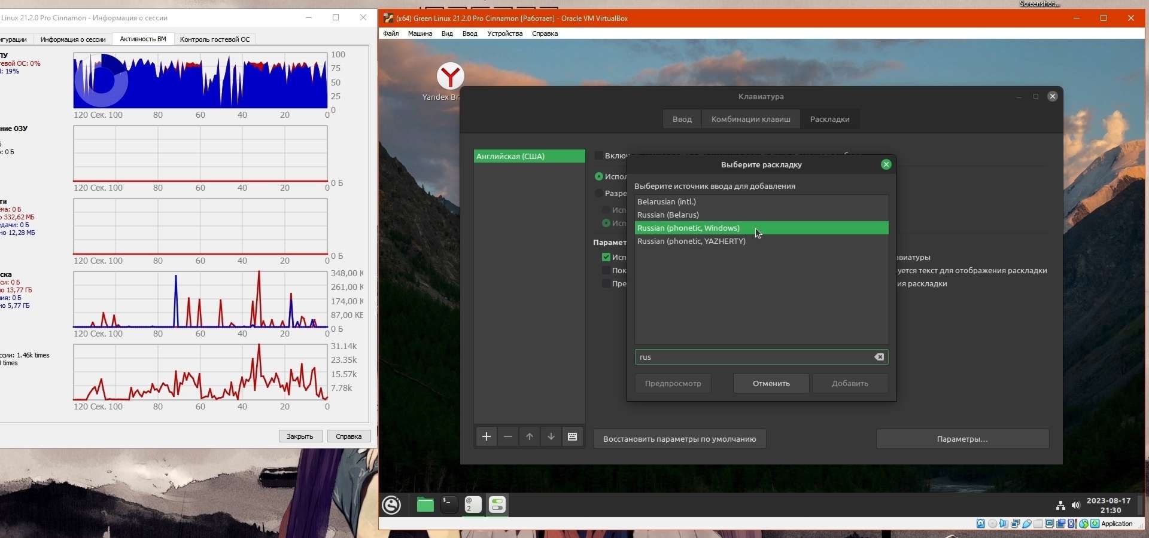
Task: Click Отменить to cancel the layout selection
Action: (x=771, y=383)
